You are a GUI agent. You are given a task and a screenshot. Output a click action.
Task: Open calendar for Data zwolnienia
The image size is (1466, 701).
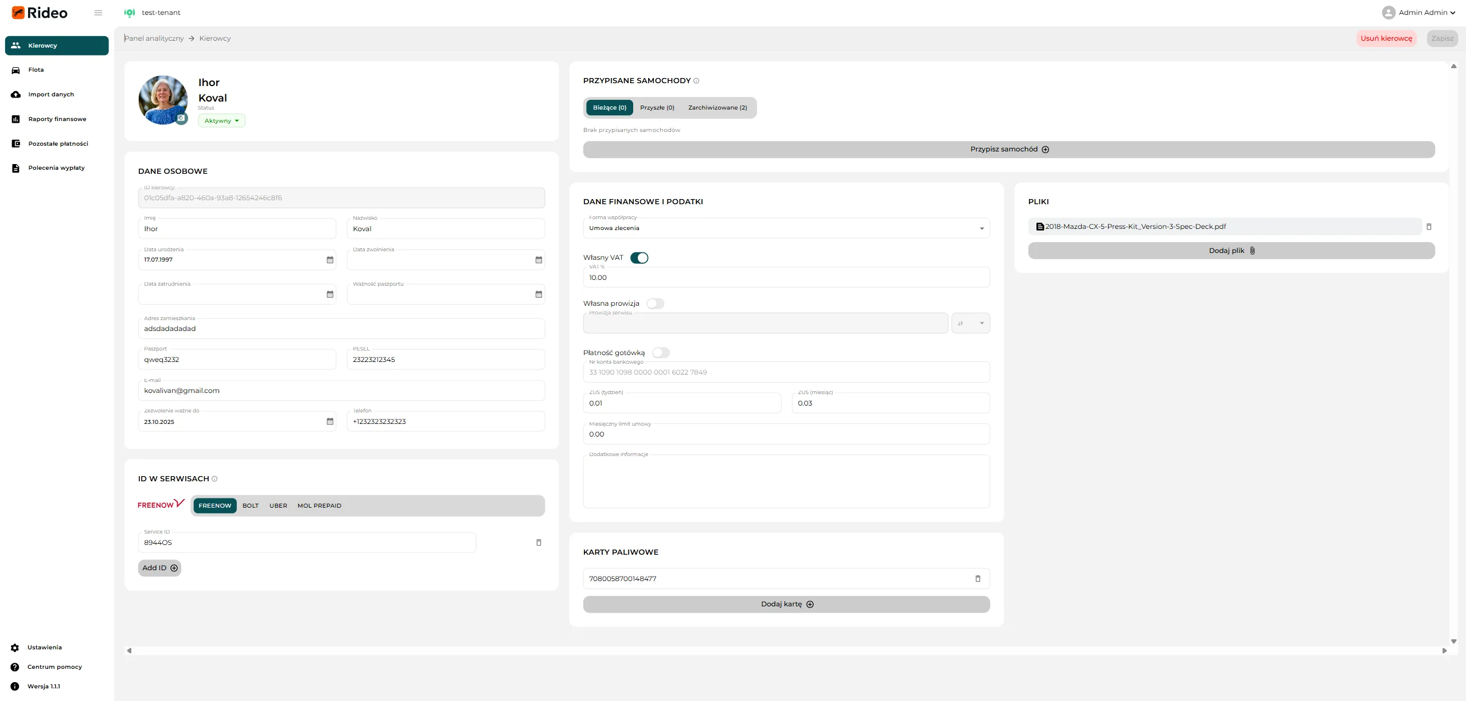tap(539, 260)
